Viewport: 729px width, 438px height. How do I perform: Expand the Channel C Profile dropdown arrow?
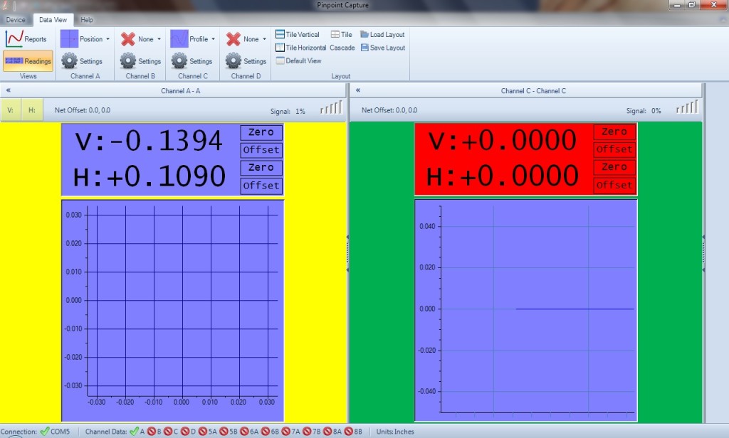point(214,39)
